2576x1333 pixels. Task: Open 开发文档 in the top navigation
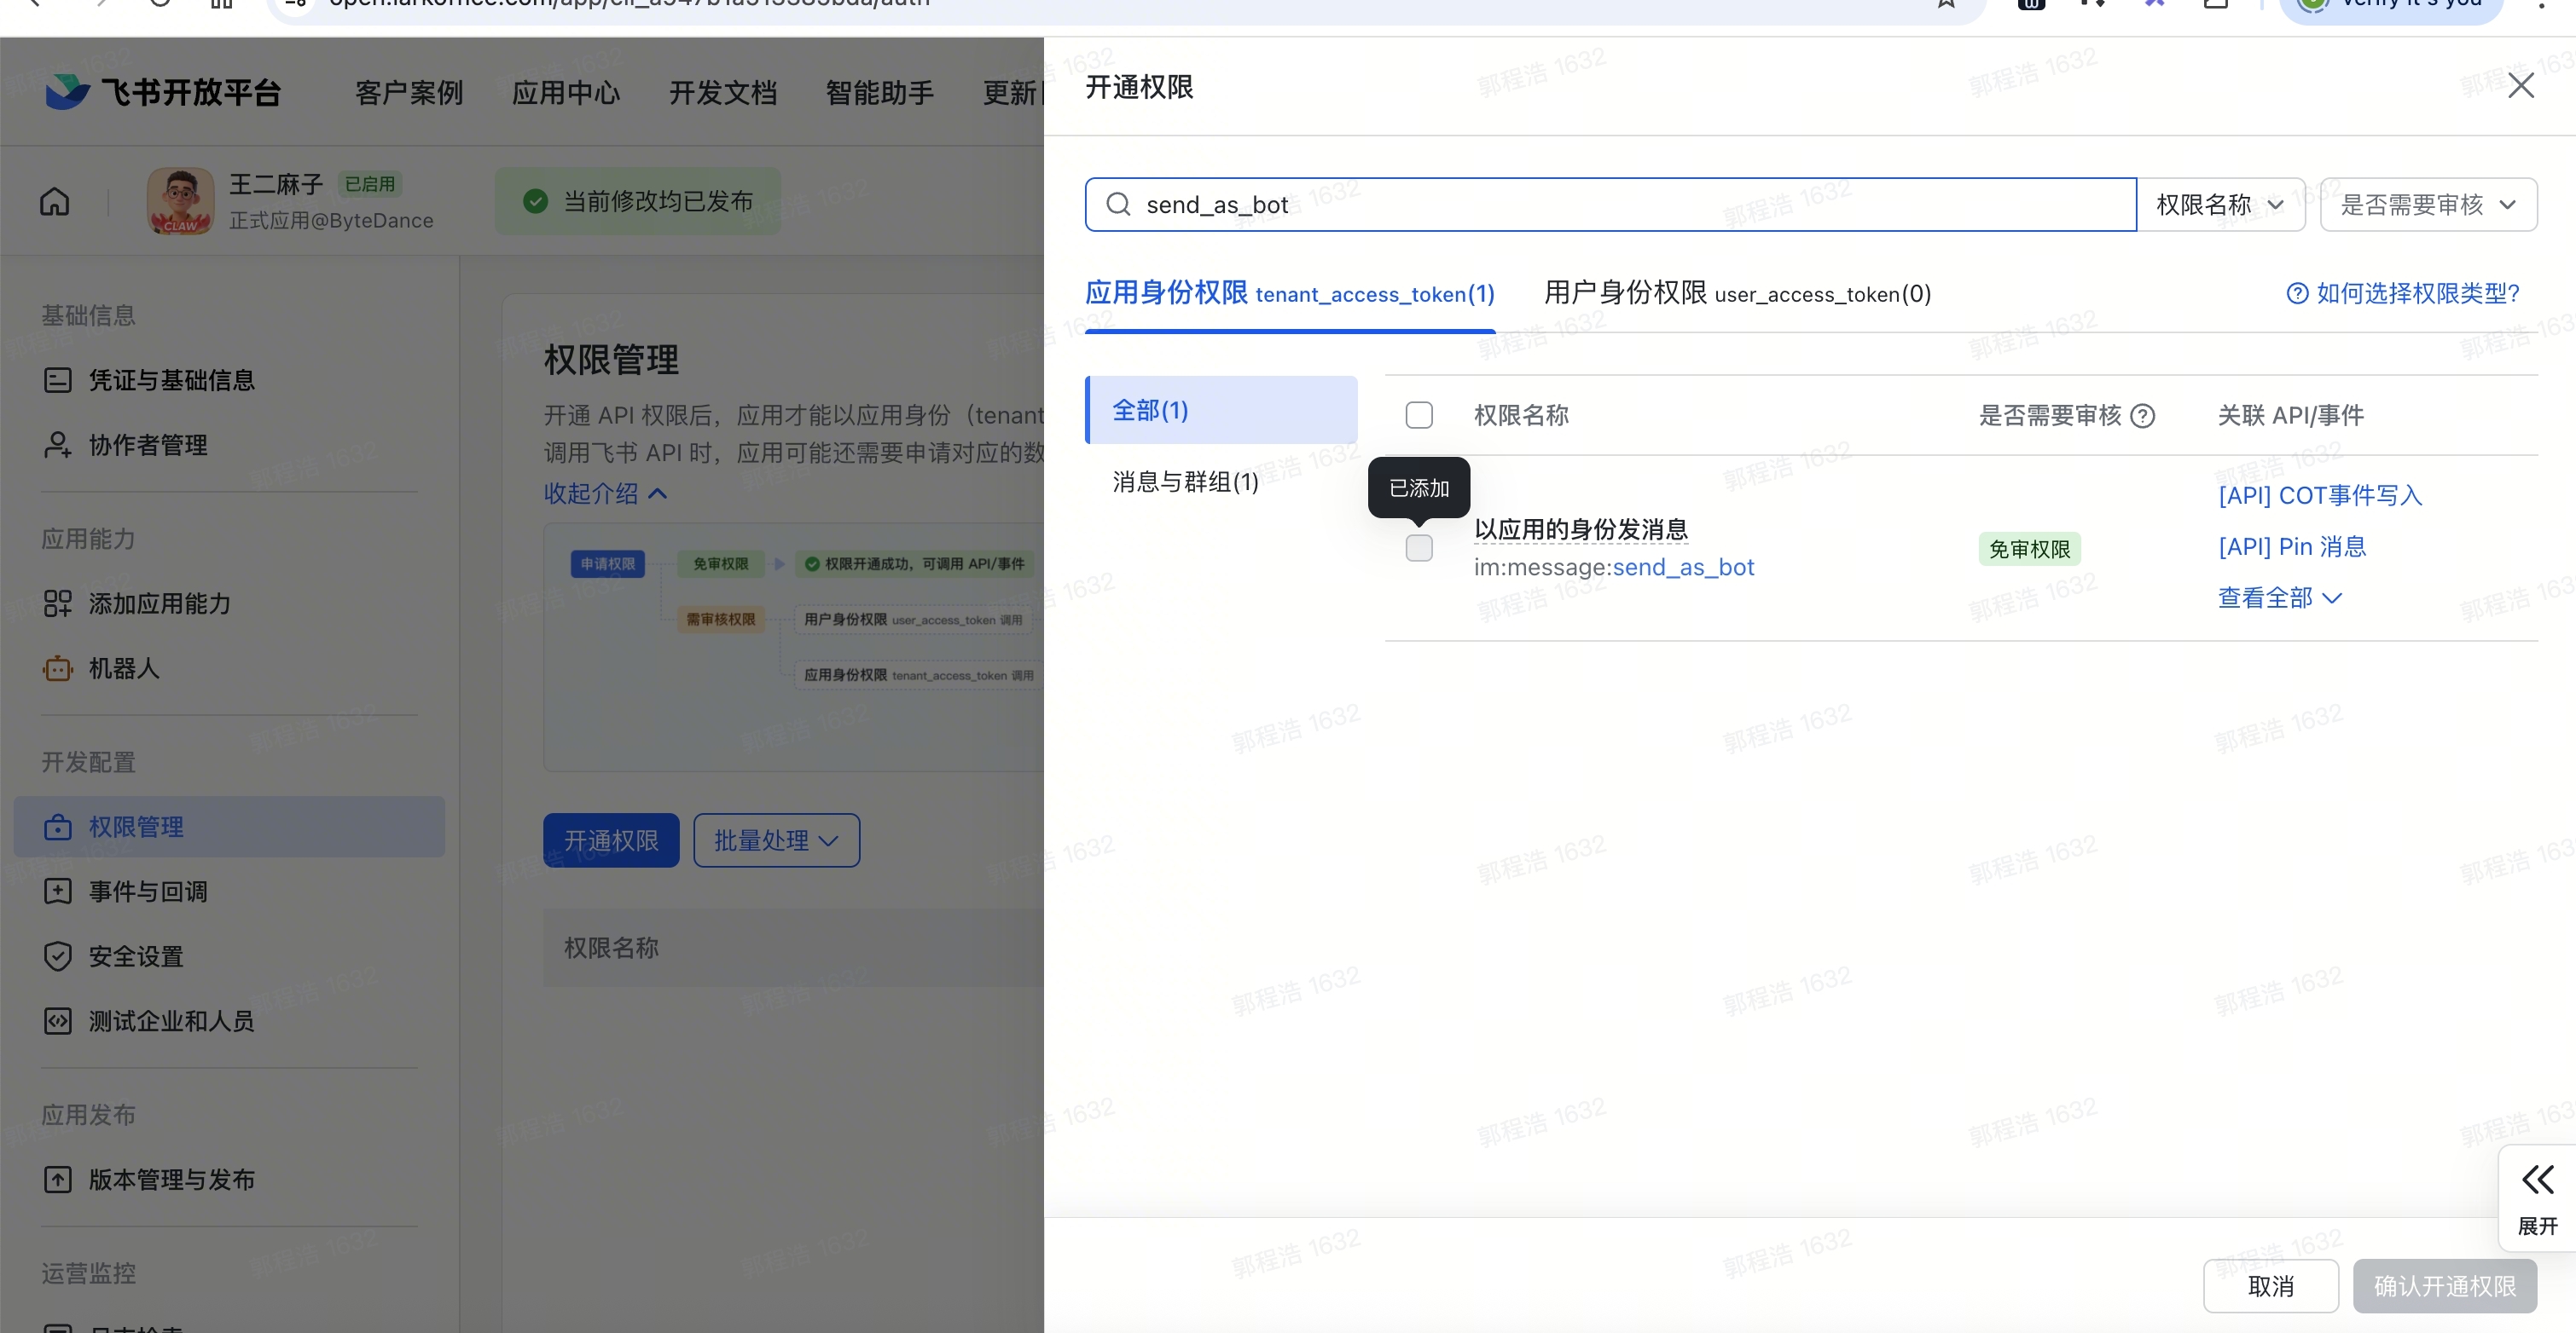pyautogui.click(x=723, y=93)
